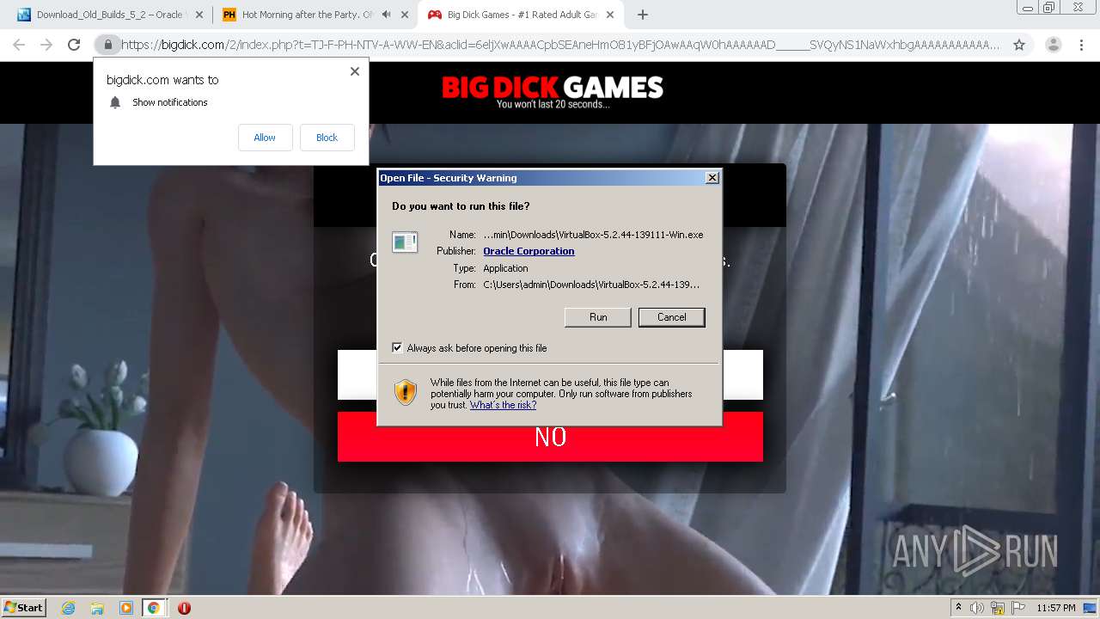Open the Oracle Corporation publisher link
The height and width of the screenshot is (619, 1100).
[529, 251]
